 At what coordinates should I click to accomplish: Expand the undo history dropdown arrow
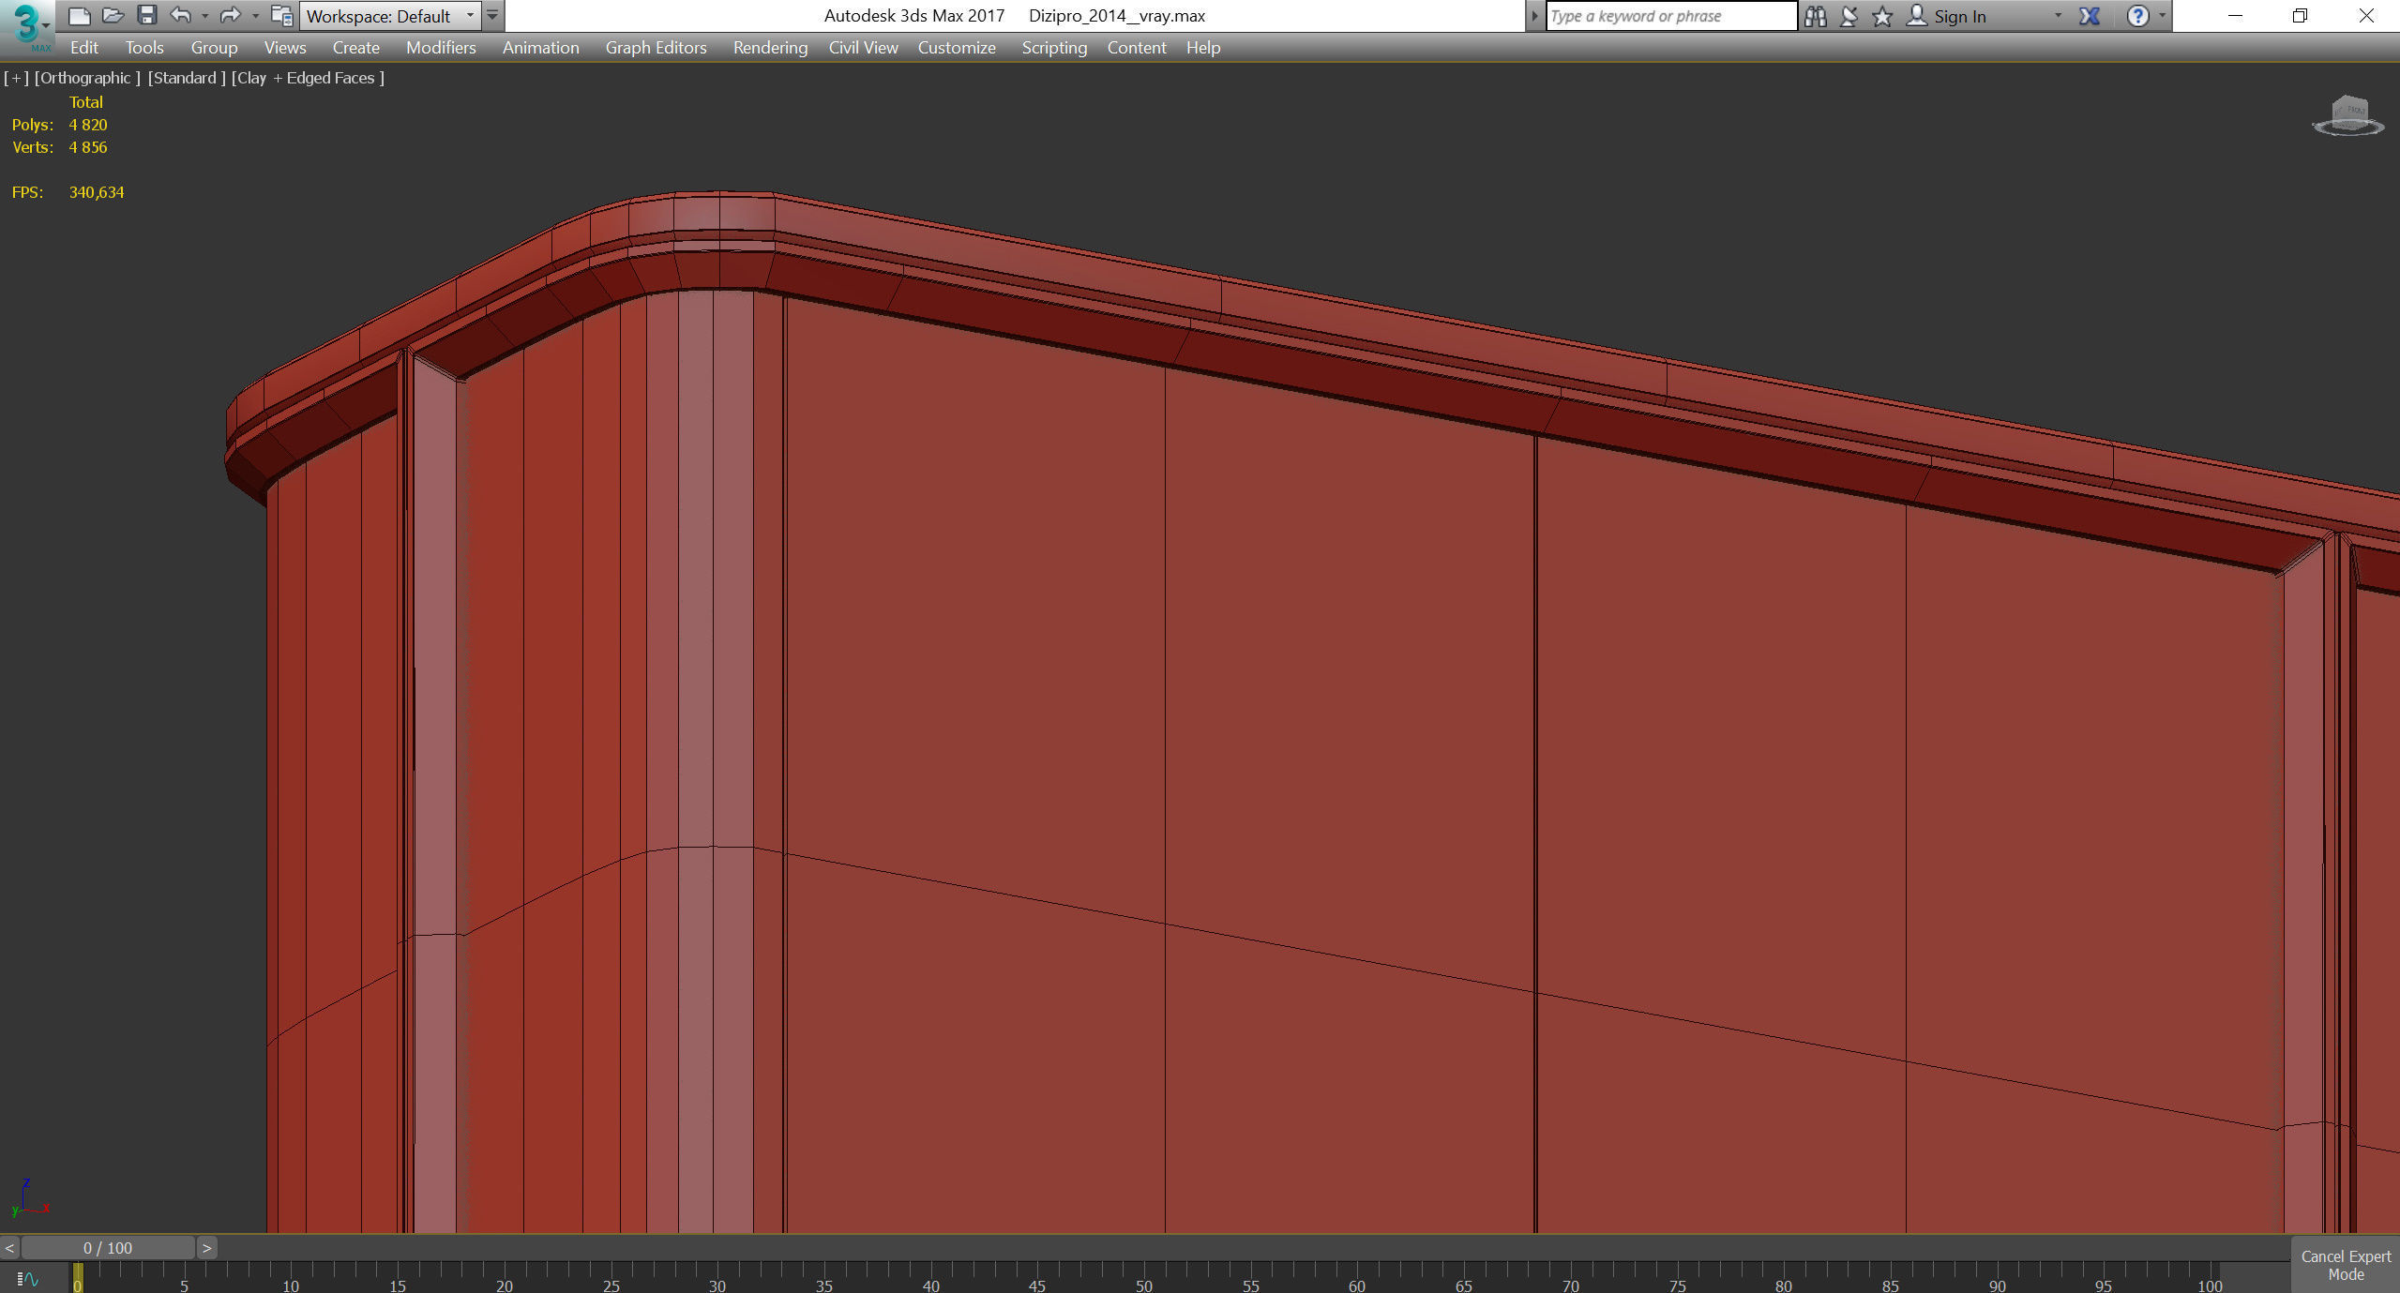click(x=204, y=16)
